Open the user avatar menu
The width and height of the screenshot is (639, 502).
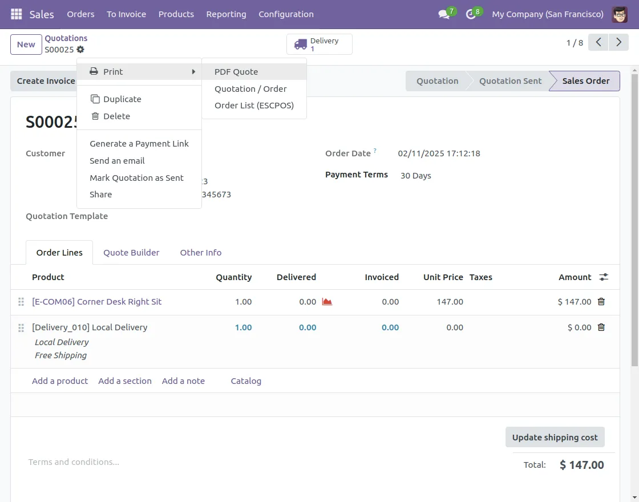620,14
